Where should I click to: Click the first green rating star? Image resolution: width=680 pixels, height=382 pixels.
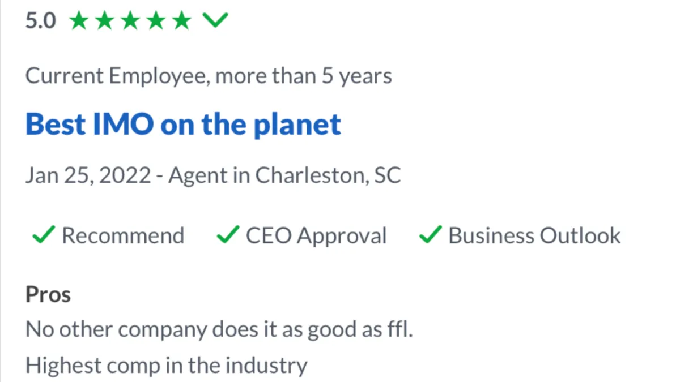[80, 22]
